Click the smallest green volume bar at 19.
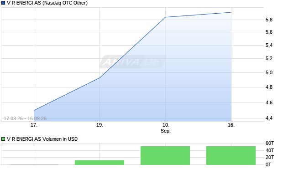Image resolution: width=283 pixels, height=169 pixels. [x=100, y=163]
